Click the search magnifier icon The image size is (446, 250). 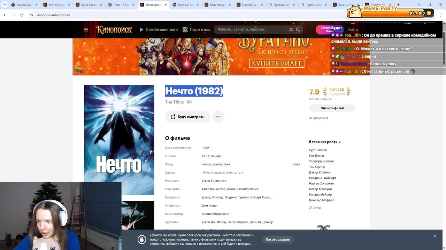[298, 30]
